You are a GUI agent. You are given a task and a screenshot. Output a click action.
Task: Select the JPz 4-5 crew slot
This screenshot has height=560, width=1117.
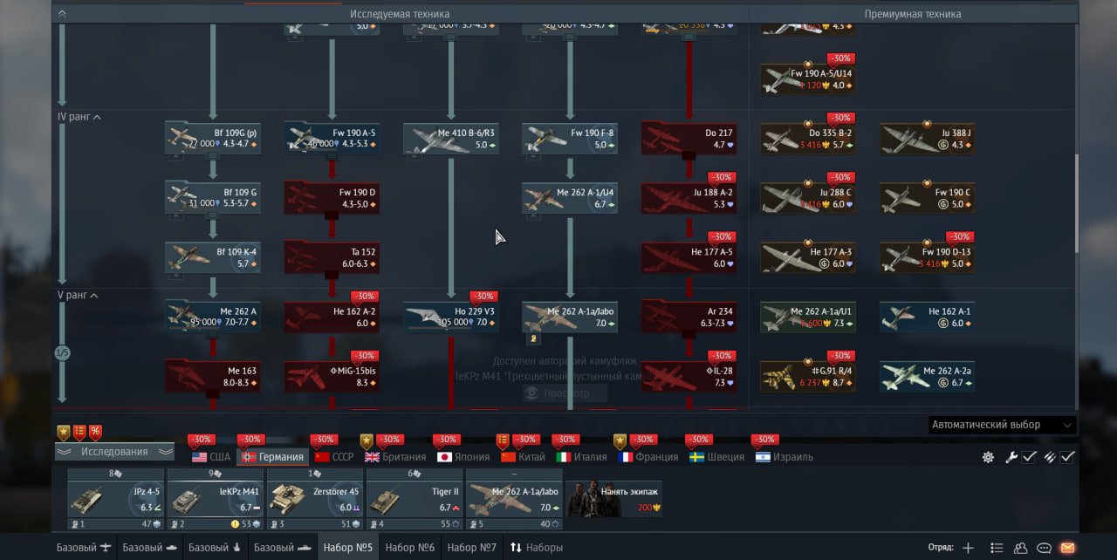(116, 499)
